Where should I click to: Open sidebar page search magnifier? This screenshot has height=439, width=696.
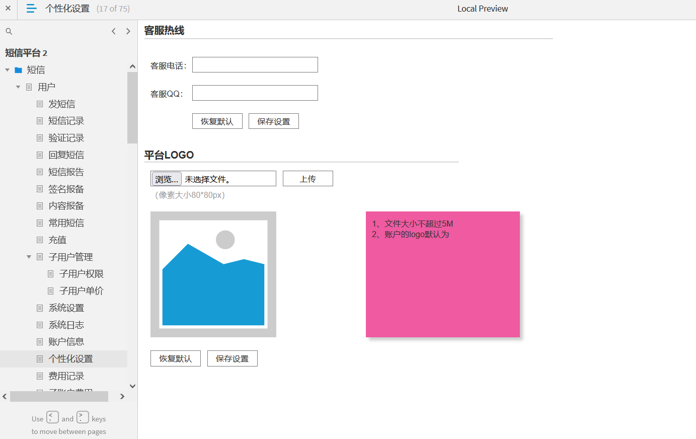(x=9, y=31)
